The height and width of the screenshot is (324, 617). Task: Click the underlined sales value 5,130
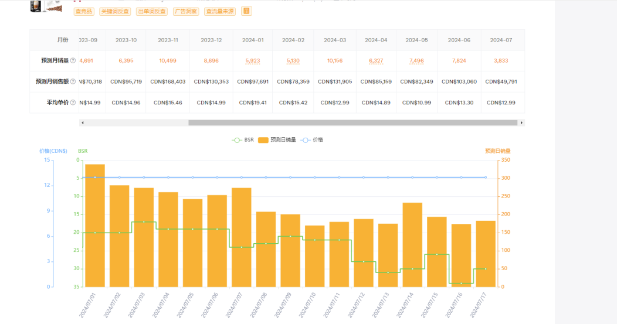(293, 60)
